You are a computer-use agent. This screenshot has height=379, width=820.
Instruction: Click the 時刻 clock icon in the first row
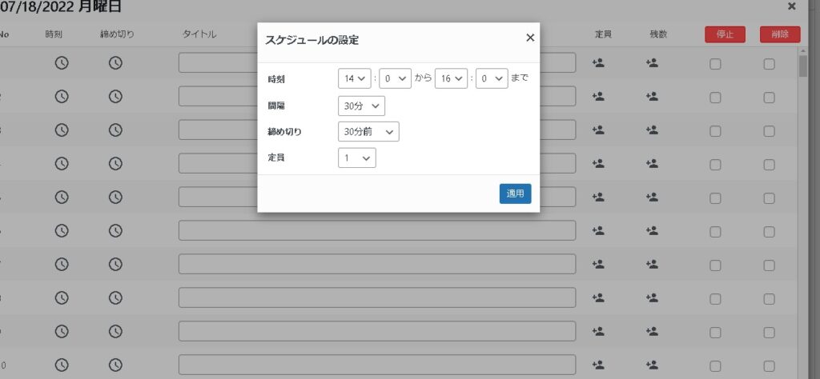click(62, 63)
